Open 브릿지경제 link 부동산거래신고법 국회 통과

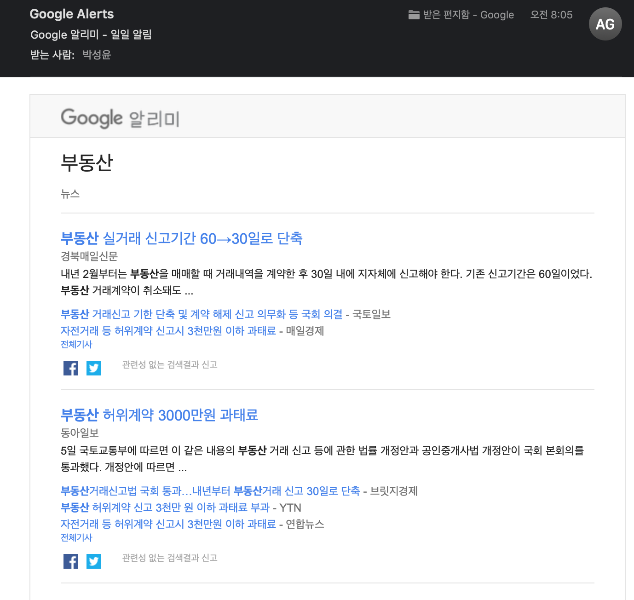coord(210,491)
